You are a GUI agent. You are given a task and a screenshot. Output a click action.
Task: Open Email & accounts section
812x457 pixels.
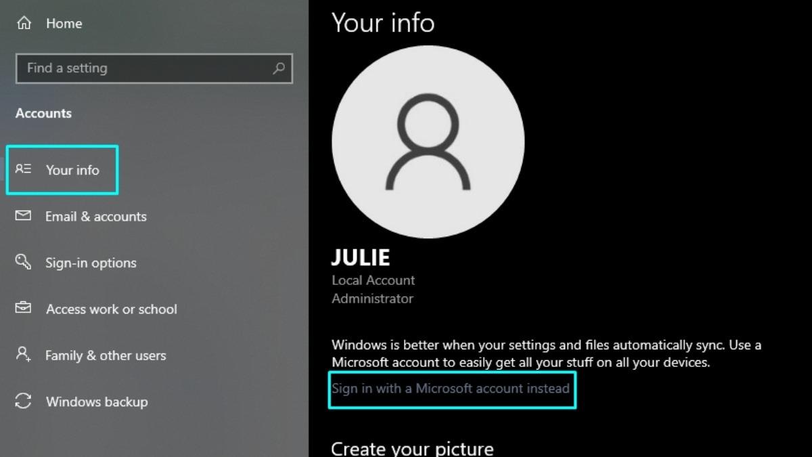coord(96,217)
